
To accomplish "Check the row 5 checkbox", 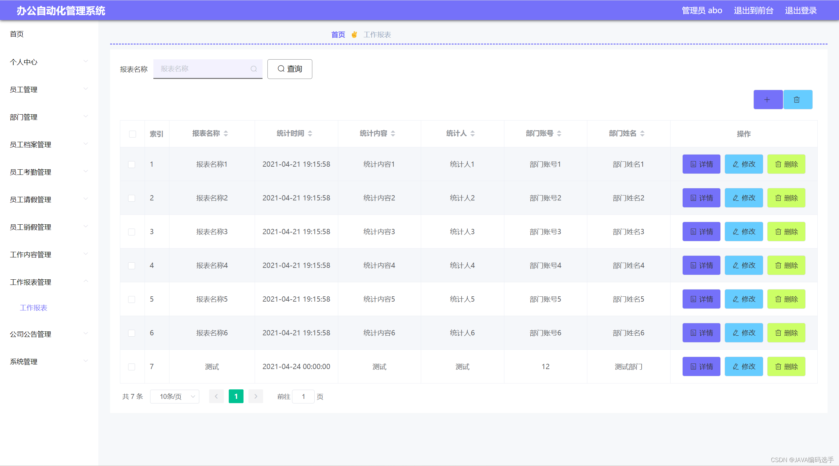I will [x=131, y=299].
